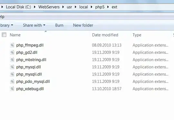Screen dimensions: 174x120
Task: Select file name php_ffmpeg.dll
Action: click(30, 45)
